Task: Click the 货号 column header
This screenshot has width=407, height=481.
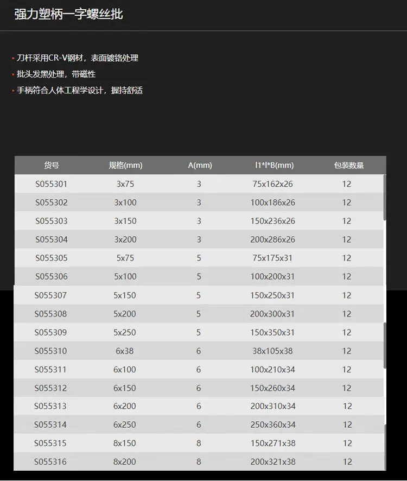Action: 51,166
